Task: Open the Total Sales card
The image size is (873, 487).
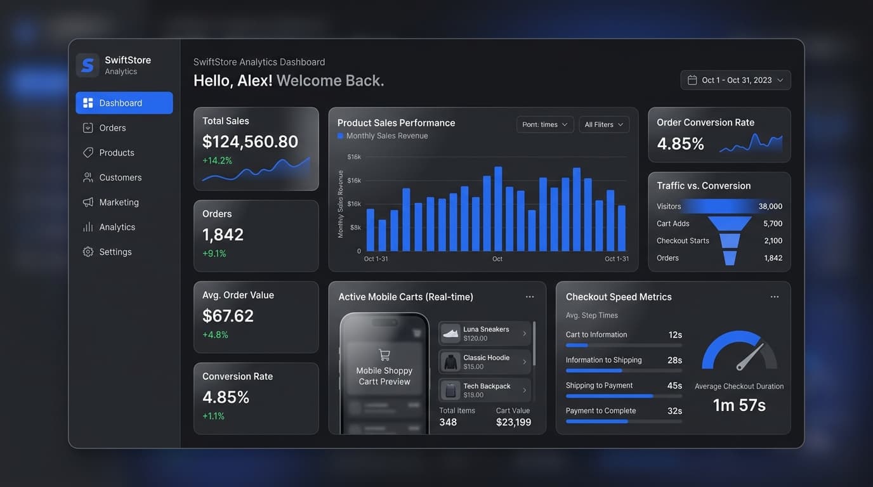Action: pyautogui.click(x=256, y=149)
